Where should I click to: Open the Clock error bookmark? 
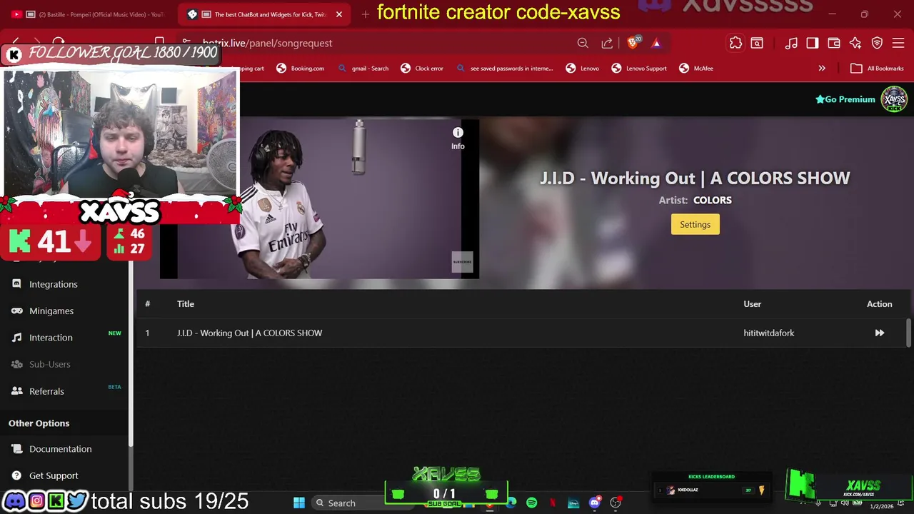422,69
